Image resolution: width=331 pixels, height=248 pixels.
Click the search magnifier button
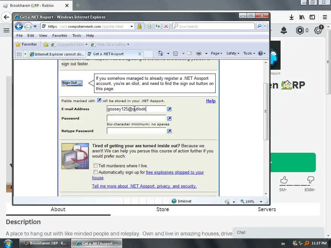(x=259, y=26)
